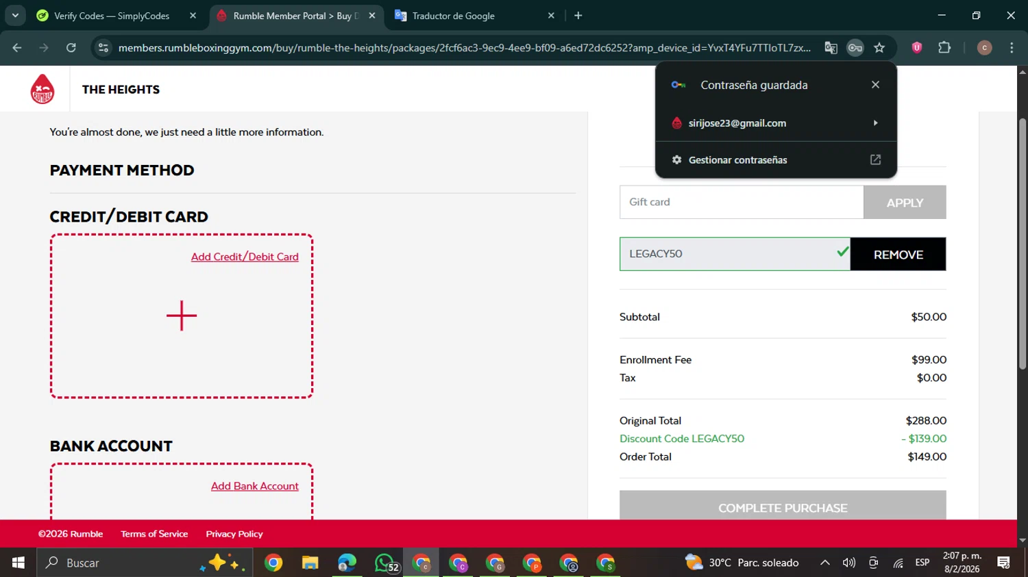This screenshot has height=577, width=1028.
Task: Reload the current page
Action: click(x=71, y=47)
